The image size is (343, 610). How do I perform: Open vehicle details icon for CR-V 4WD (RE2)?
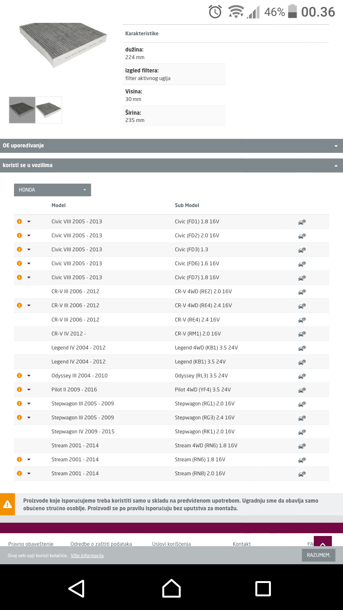pyautogui.click(x=302, y=292)
